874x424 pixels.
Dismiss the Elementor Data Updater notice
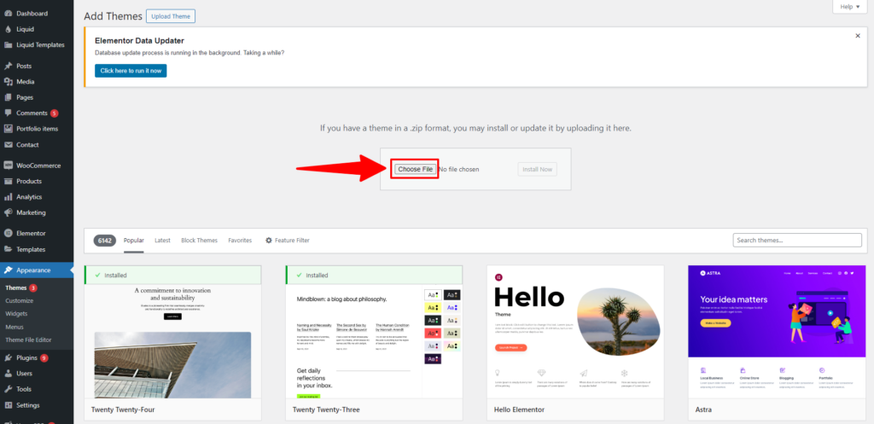click(857, 36)
